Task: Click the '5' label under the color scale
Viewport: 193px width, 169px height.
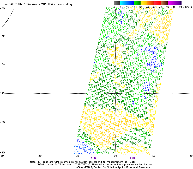Action: pos(120,7)
